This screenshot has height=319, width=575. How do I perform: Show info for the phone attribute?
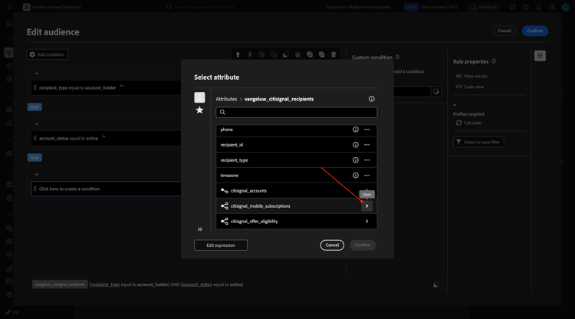click(355, 130)
